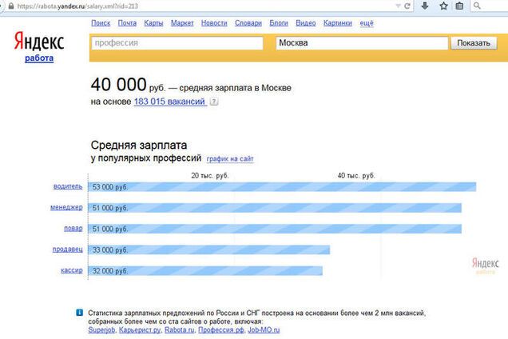This screenshot has height=339, width=508.
Task: Click the blue info icon near statistics note
Action: [79, 313]
